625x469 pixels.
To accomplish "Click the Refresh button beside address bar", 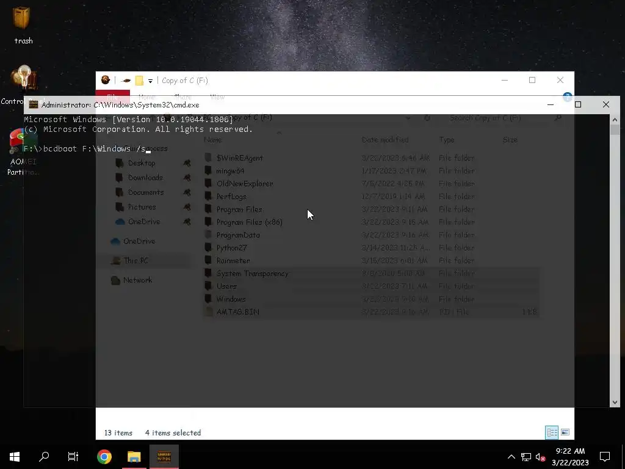I will point(427,118).
